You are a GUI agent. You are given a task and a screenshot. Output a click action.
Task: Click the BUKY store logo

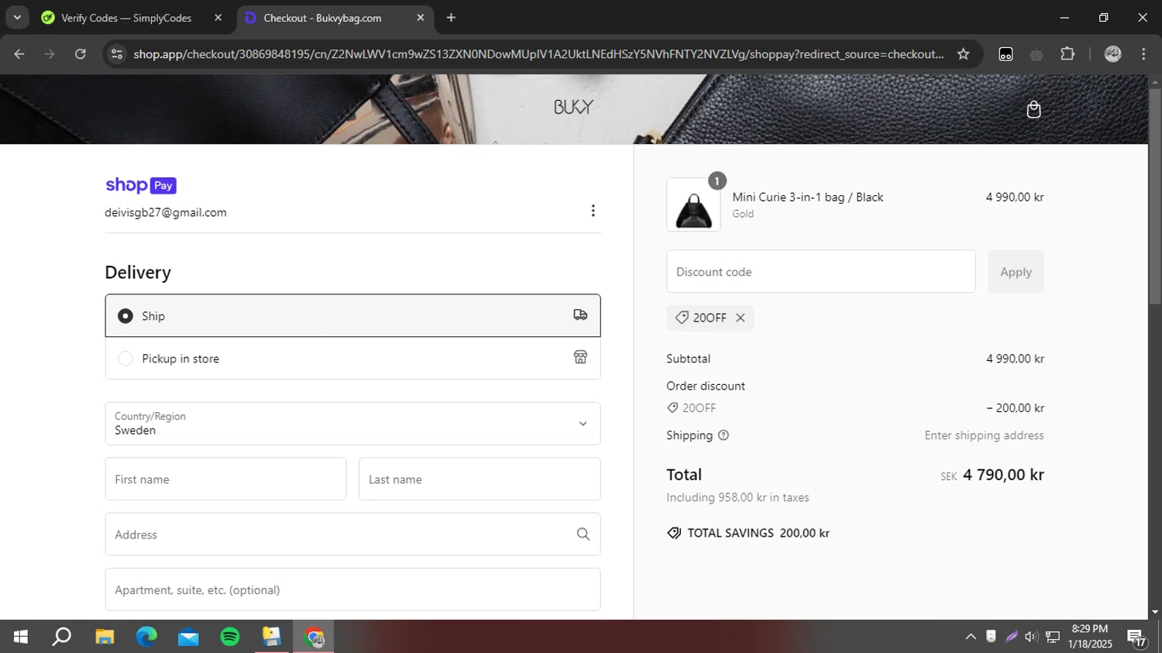(x=573, y=107)
